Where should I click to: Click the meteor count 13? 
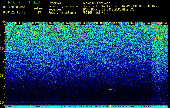39,12
